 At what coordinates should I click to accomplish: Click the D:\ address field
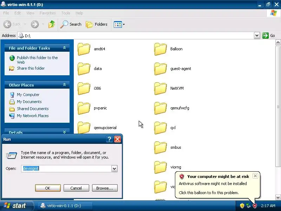pyautogui.click(x=136, y=36)
